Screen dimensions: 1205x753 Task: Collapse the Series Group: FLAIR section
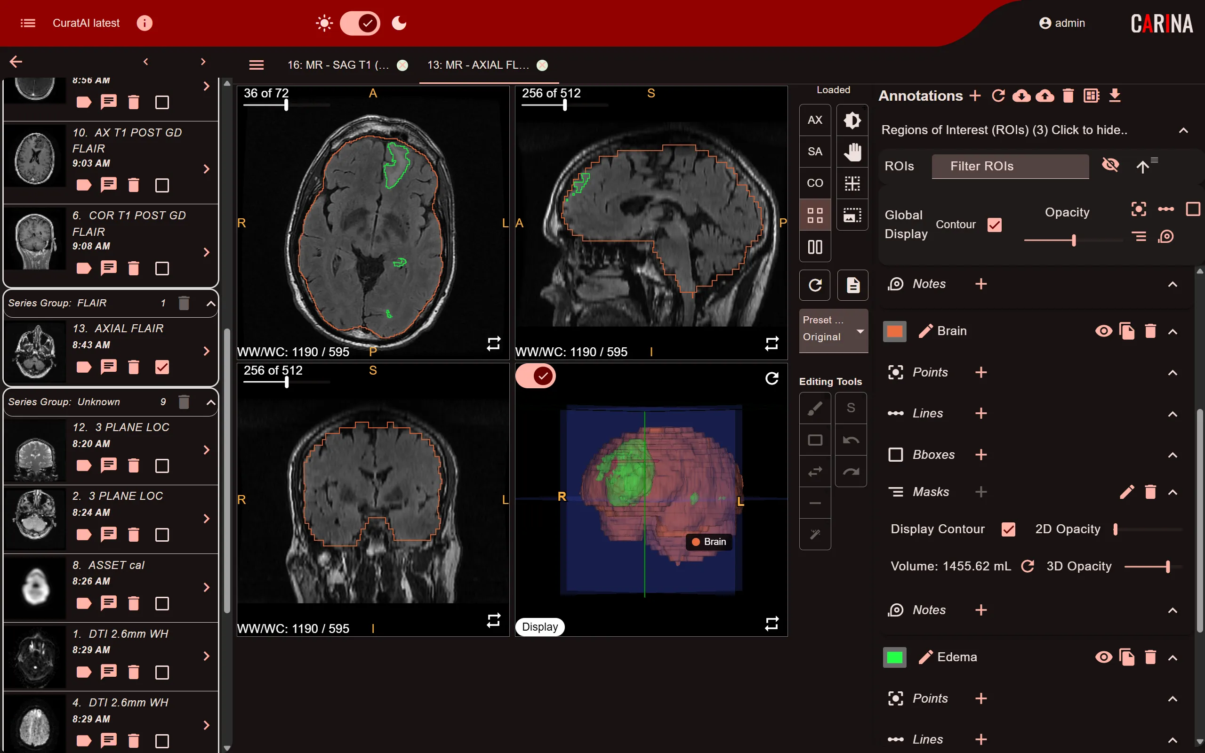coord(210,303)
